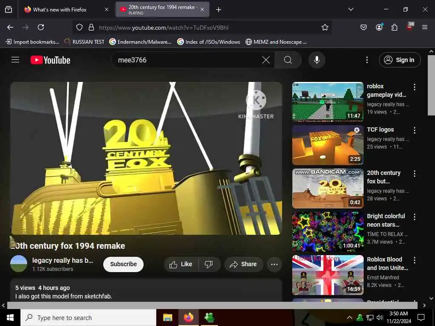The height and width of the screenshot is (326, 435).
Task: Open Roblox Blood and Iron thumbnail
Action: pos(328,275)
